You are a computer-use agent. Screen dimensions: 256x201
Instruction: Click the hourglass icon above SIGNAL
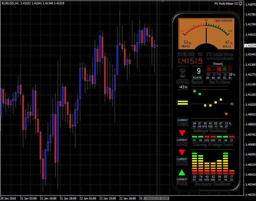pos(183,74)
